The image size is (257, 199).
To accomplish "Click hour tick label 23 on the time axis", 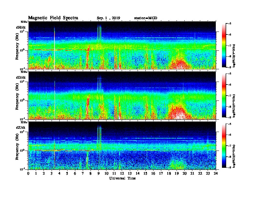I will click(208, 173).
